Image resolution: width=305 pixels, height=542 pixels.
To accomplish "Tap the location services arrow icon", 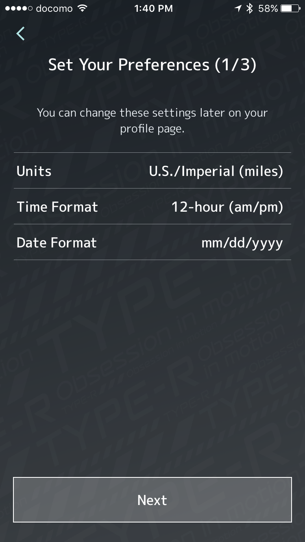I will (x=238, y=9).
